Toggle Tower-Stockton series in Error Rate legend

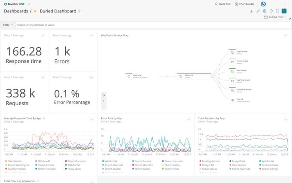click(143, 165)
